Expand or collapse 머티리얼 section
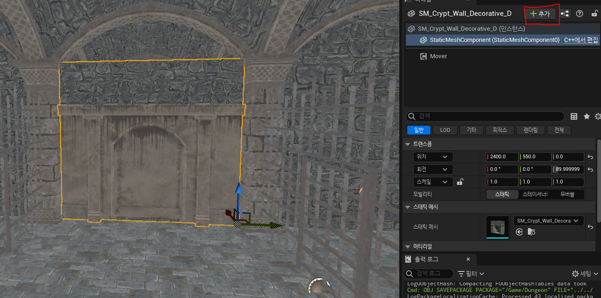This screenshot has width=601, height=298. click(x=408, y=246)
